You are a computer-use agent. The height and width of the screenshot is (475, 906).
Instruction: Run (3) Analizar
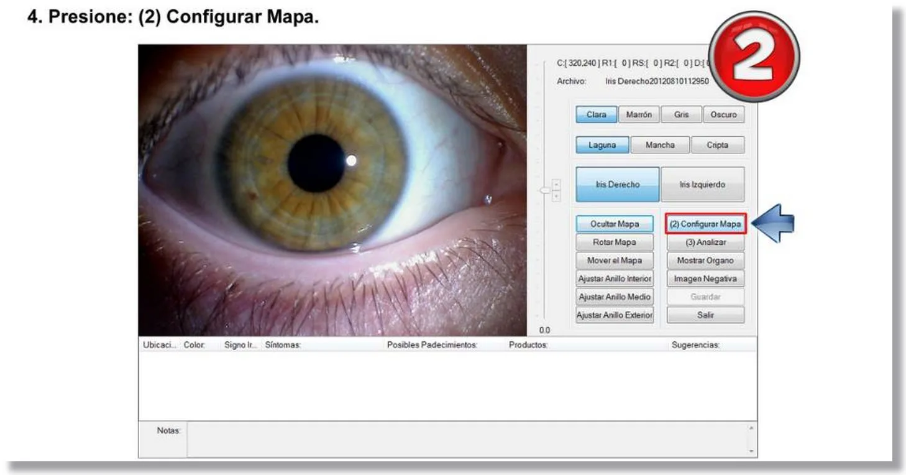click(x=705, y=242)
